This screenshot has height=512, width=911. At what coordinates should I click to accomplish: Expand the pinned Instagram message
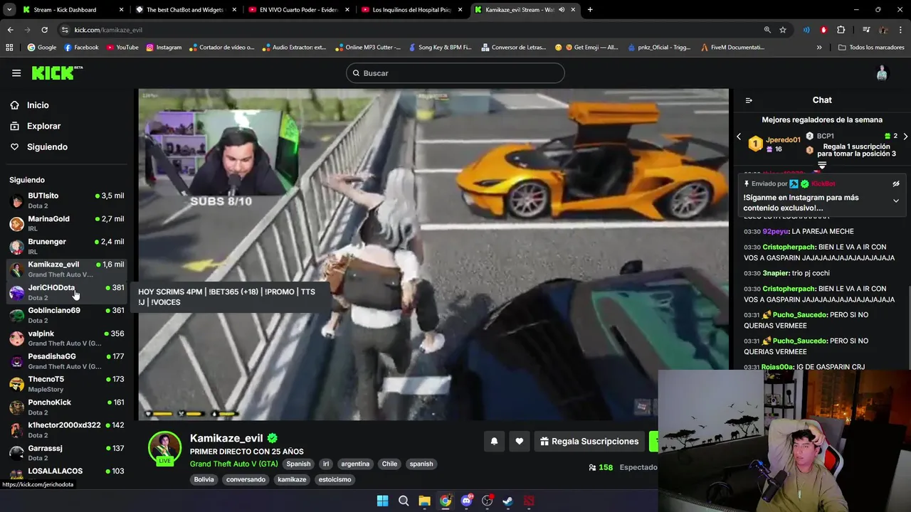click(x=896, y=201)
